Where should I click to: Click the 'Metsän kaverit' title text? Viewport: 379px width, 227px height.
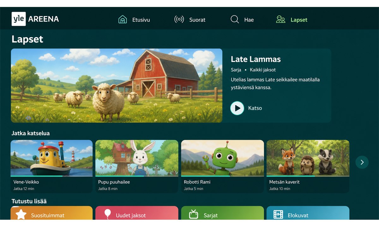[284, 182]
